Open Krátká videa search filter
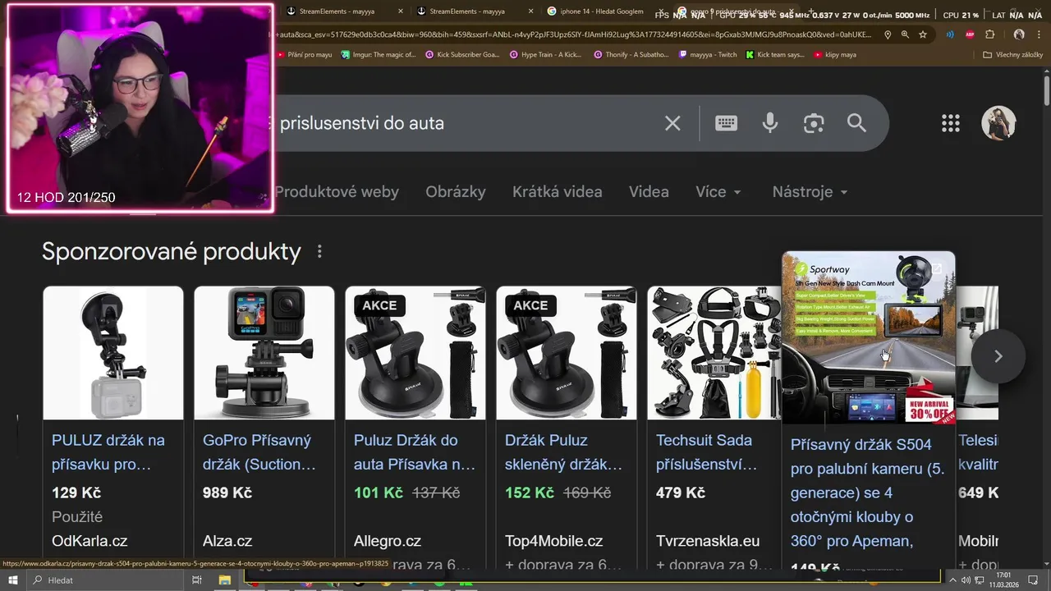Image resolution: width=1051 pixels, height=591 pixels. (x=558, y=192)
